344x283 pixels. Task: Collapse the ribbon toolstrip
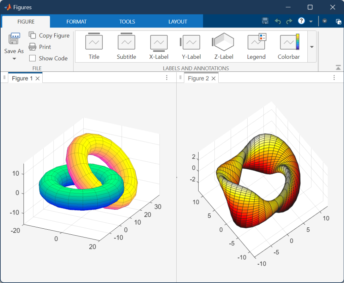point(338,68)
